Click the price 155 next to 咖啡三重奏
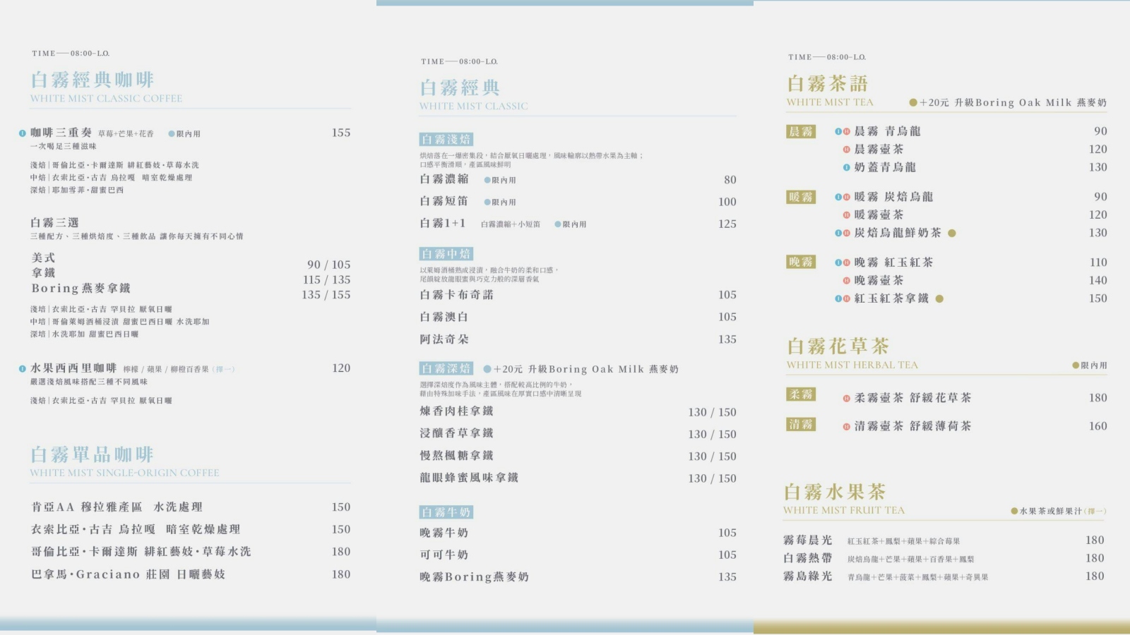The image size is (1130, 635). [340, 132]
